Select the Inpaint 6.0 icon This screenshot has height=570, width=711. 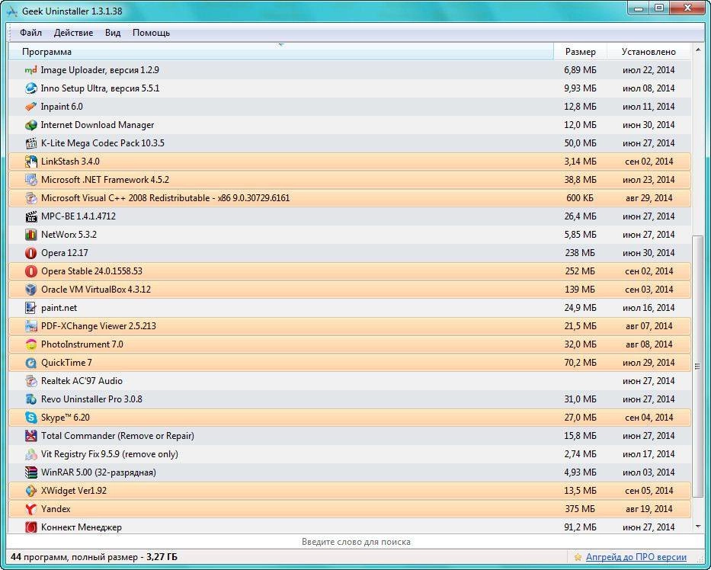(30, 107)
